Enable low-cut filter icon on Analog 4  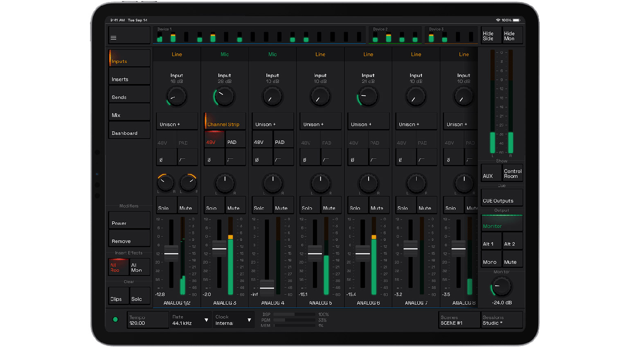pyautogui.click(x=283, y=157)
